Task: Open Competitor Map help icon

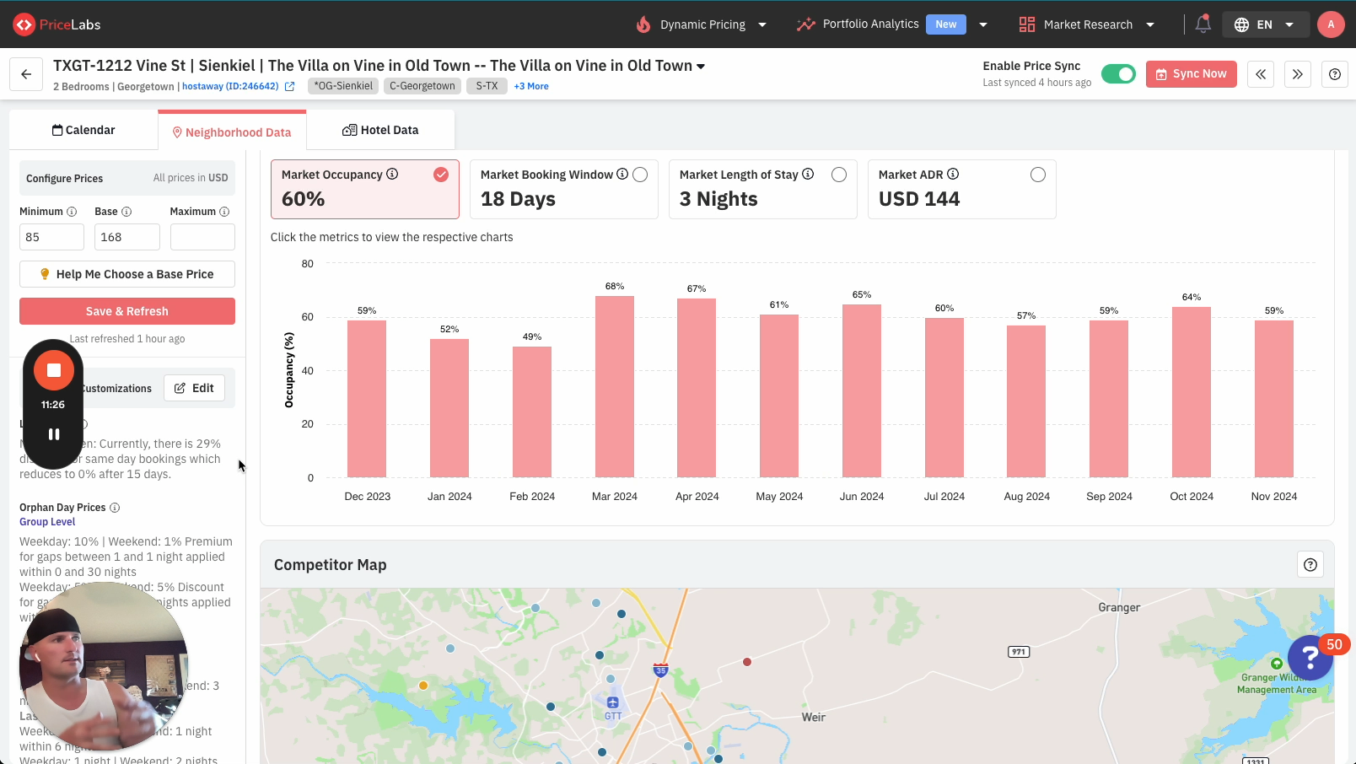Action: coord(1310,565)
